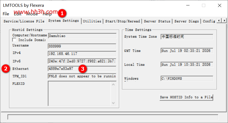Select the System Settings tab
Viewport: 228px width, 123px height.
[64, 21]
